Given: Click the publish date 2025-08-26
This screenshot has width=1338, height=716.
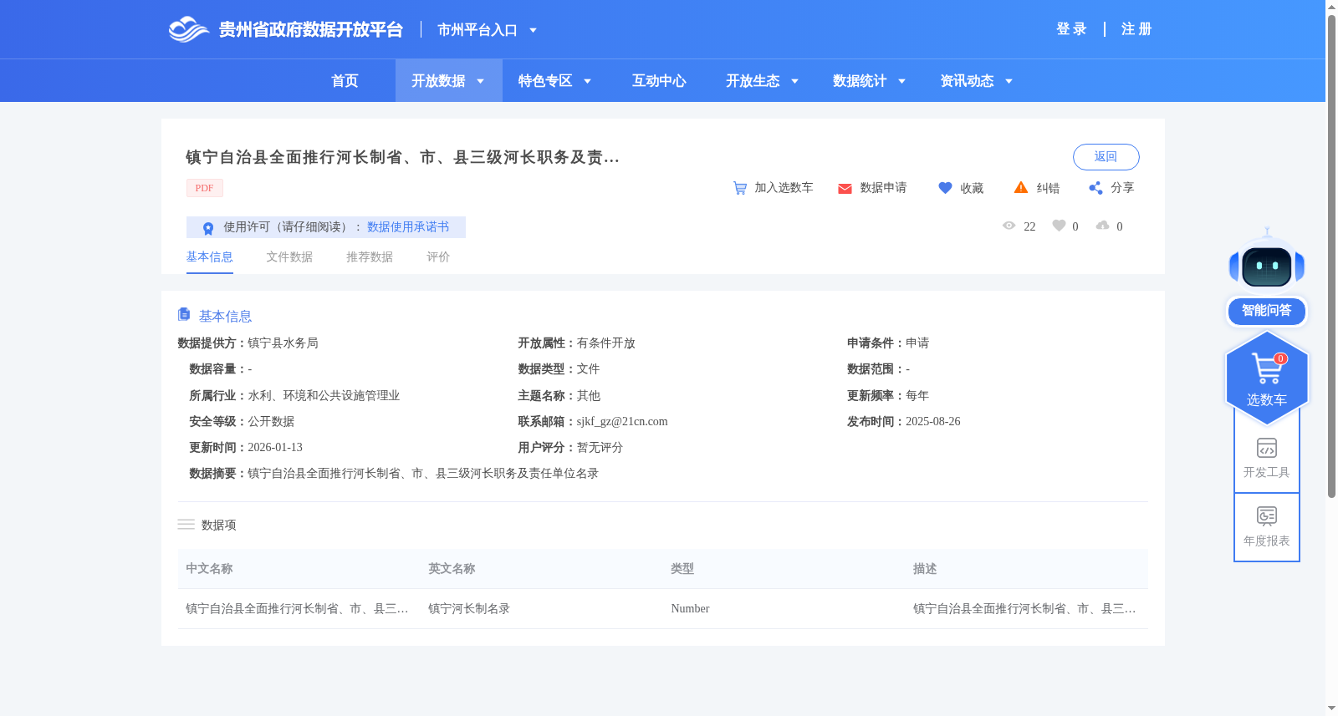Looking at the screenshot, I should pyautogui.click(x=933, y=422).
